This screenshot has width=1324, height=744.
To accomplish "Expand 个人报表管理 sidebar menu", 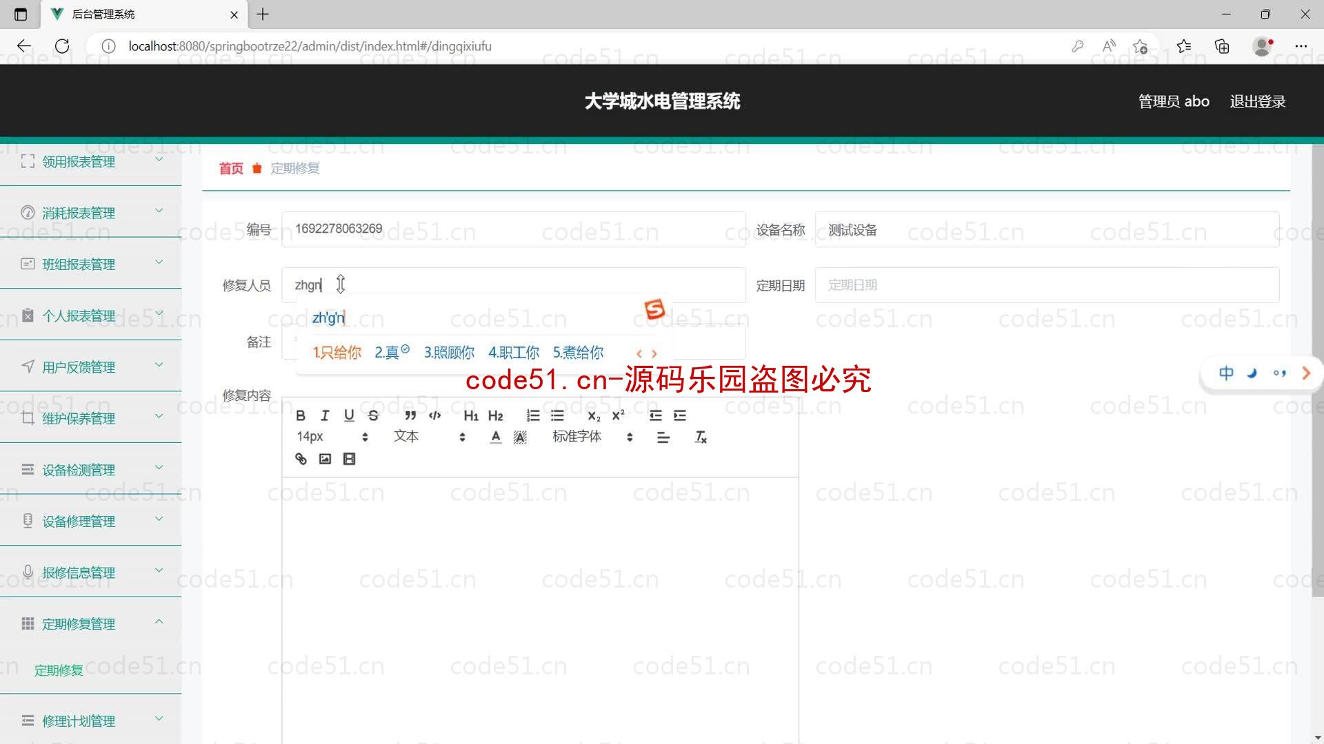I will pos(90,316).
